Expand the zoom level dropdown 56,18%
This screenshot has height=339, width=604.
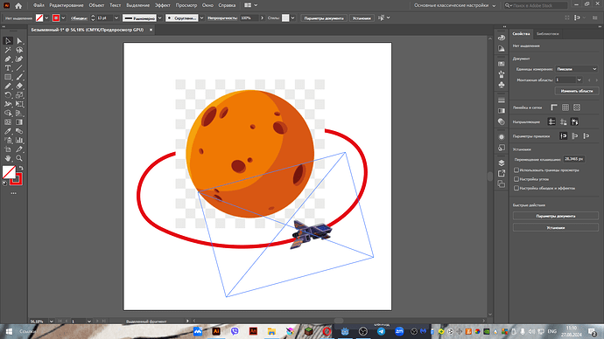pyautogui.click(x=52, y=322)
